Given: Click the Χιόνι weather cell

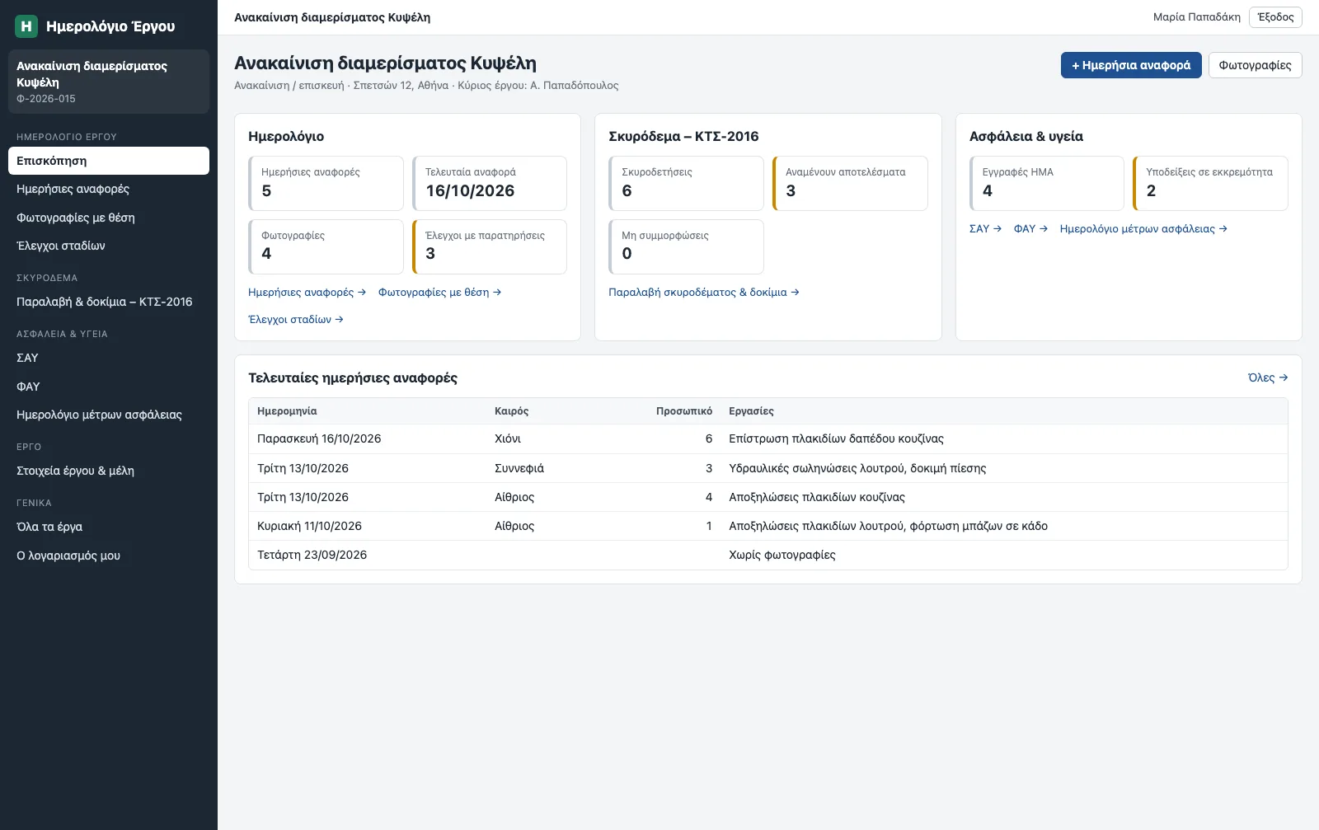Looking at the screenshot, I should coord(508,439).
